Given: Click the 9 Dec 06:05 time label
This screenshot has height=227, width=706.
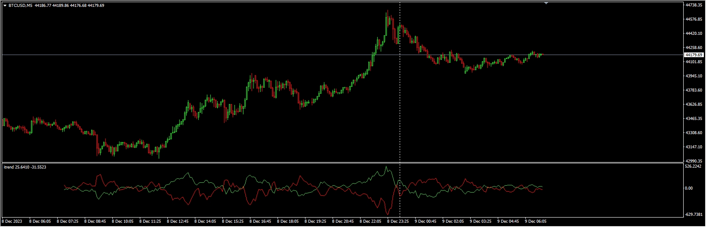Looking at the screenshot, I should click(x=536, y=221).
